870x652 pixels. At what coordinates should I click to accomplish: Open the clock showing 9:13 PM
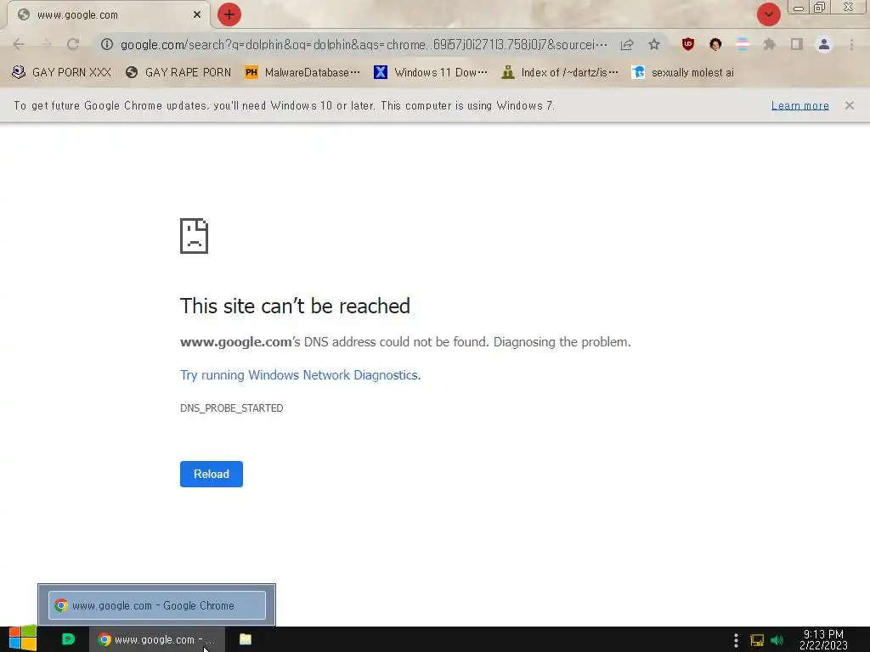[823, 639]
